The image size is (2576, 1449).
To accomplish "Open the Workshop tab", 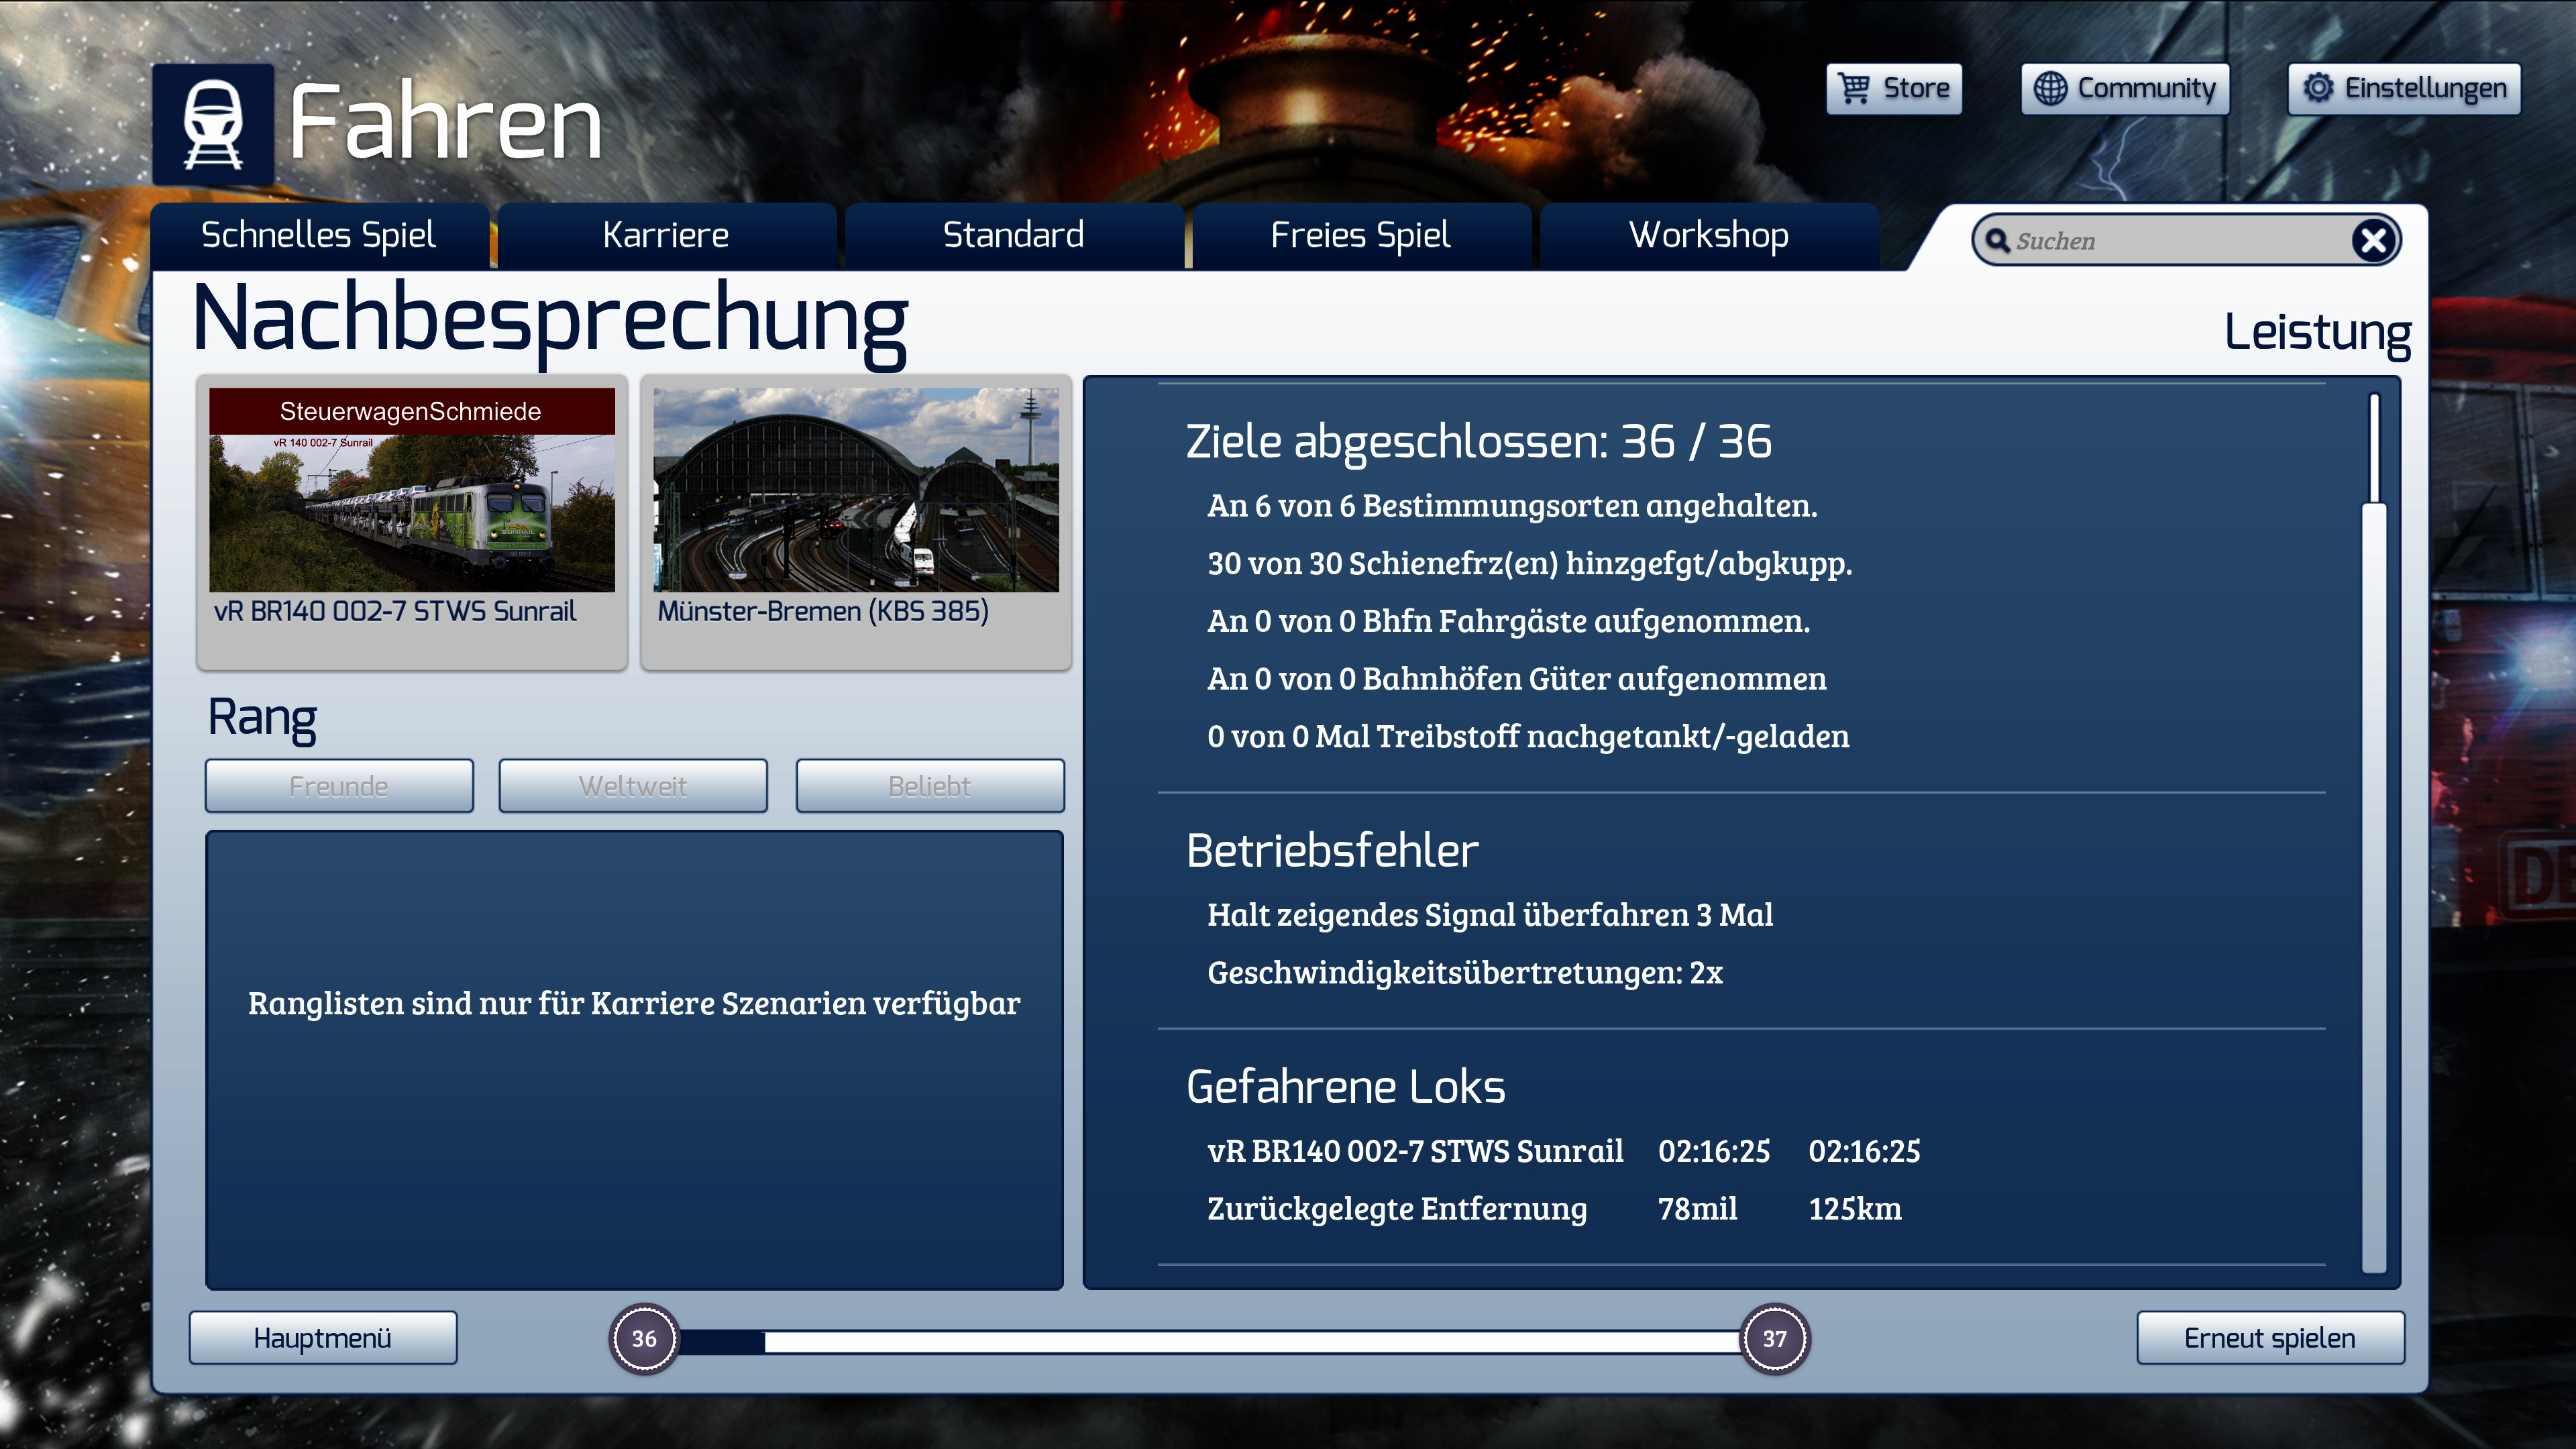I will (x=1708, y=235).
